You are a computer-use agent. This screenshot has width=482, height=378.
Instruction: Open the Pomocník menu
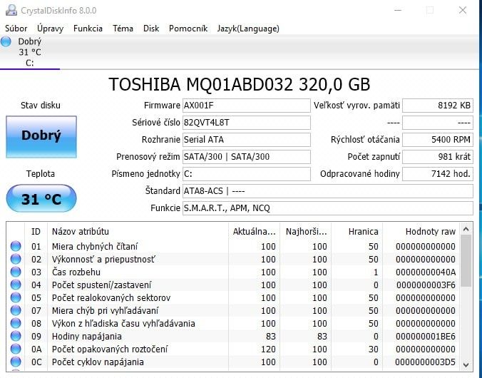click(x=188, y=29)
